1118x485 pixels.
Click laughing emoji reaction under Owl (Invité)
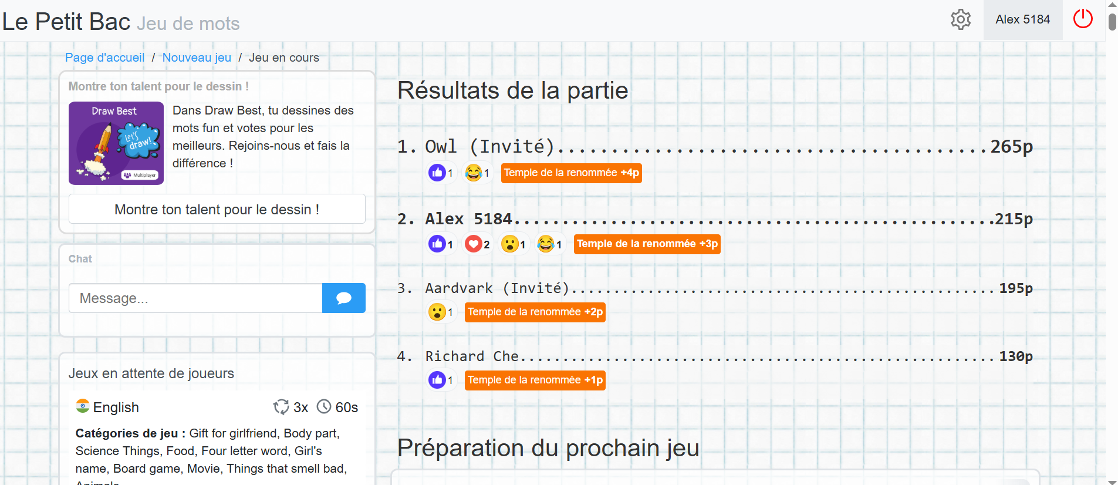point(478,173)
